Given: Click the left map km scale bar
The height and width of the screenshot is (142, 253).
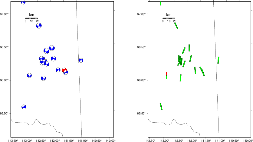Looking at the screenshot, I should (31, 18).
